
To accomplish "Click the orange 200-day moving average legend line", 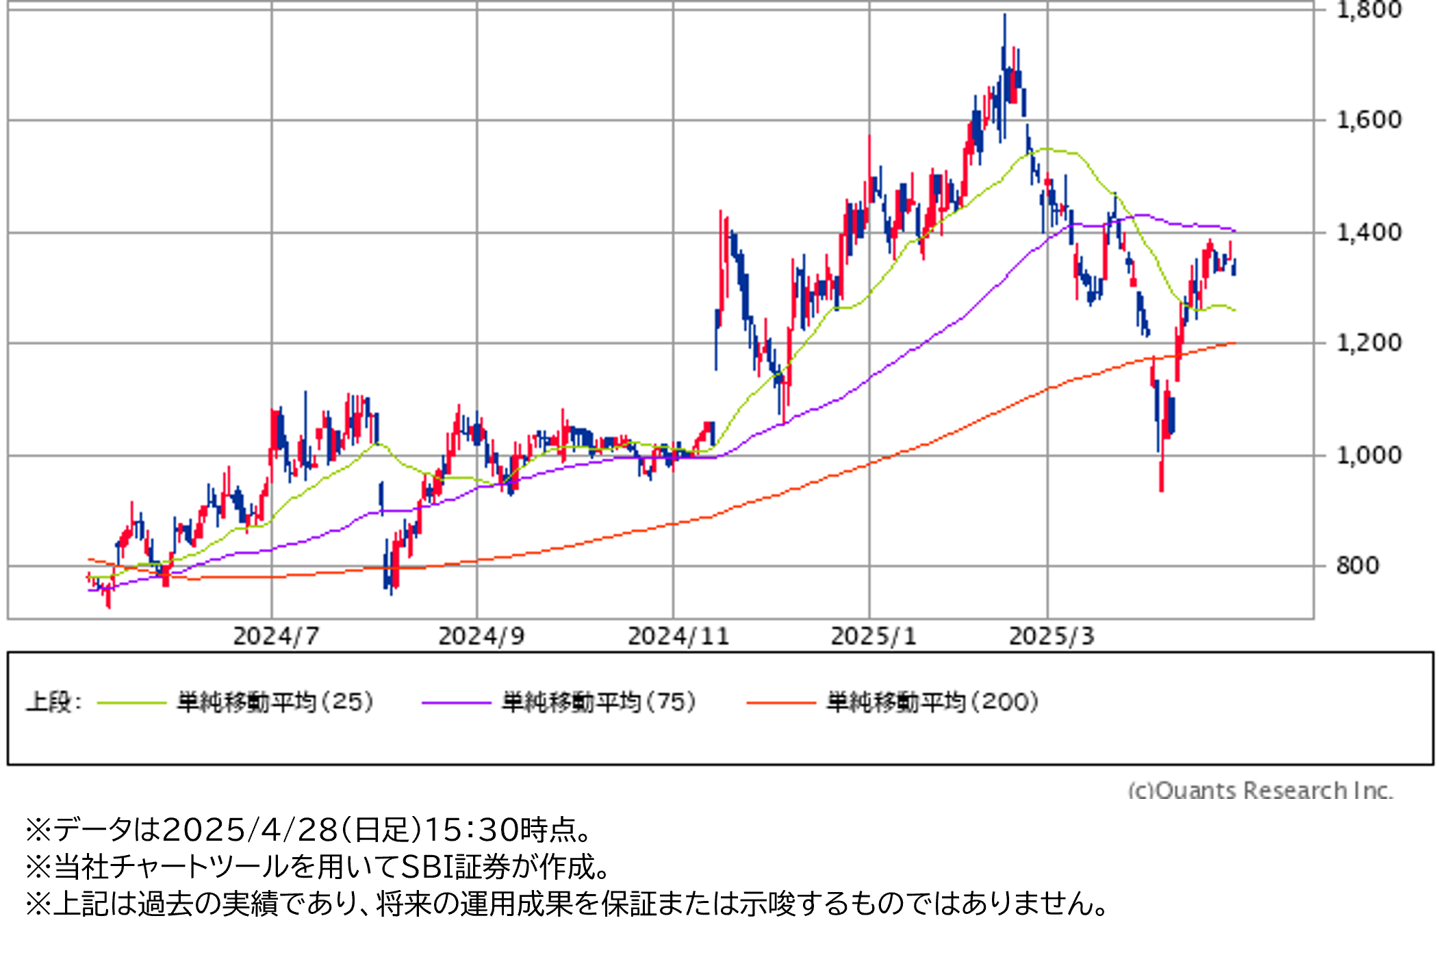I will point(780,703).
